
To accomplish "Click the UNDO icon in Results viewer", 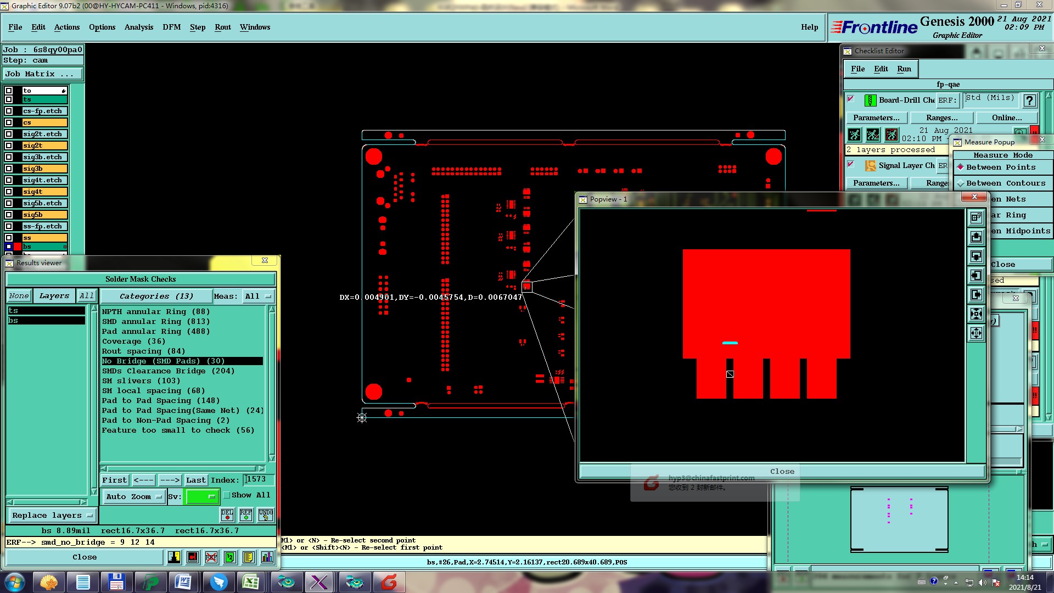I will [x=266, y=514].
